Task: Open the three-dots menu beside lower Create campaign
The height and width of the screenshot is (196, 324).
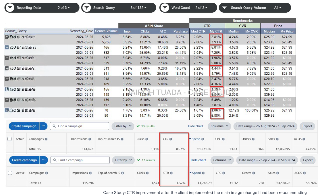Action: point(44,160)
